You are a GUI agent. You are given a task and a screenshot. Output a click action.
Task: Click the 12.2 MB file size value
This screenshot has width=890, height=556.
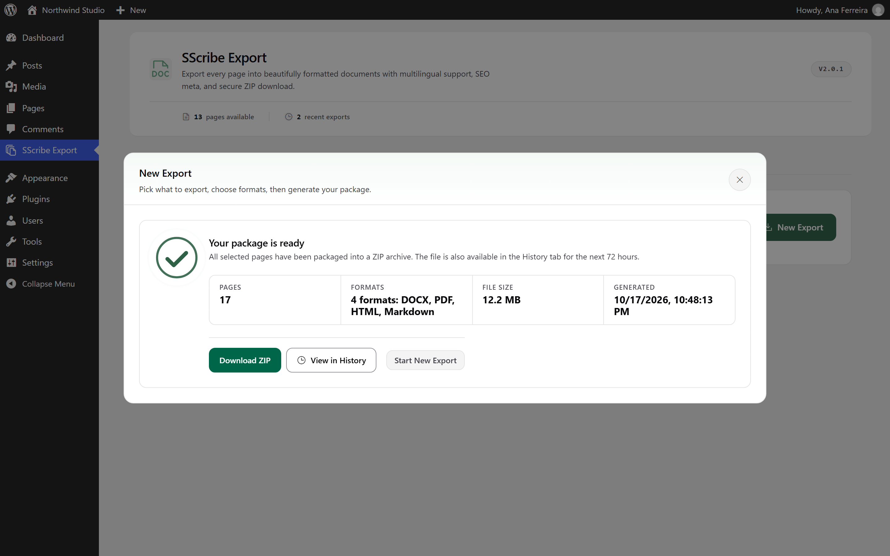pos(501,300)
